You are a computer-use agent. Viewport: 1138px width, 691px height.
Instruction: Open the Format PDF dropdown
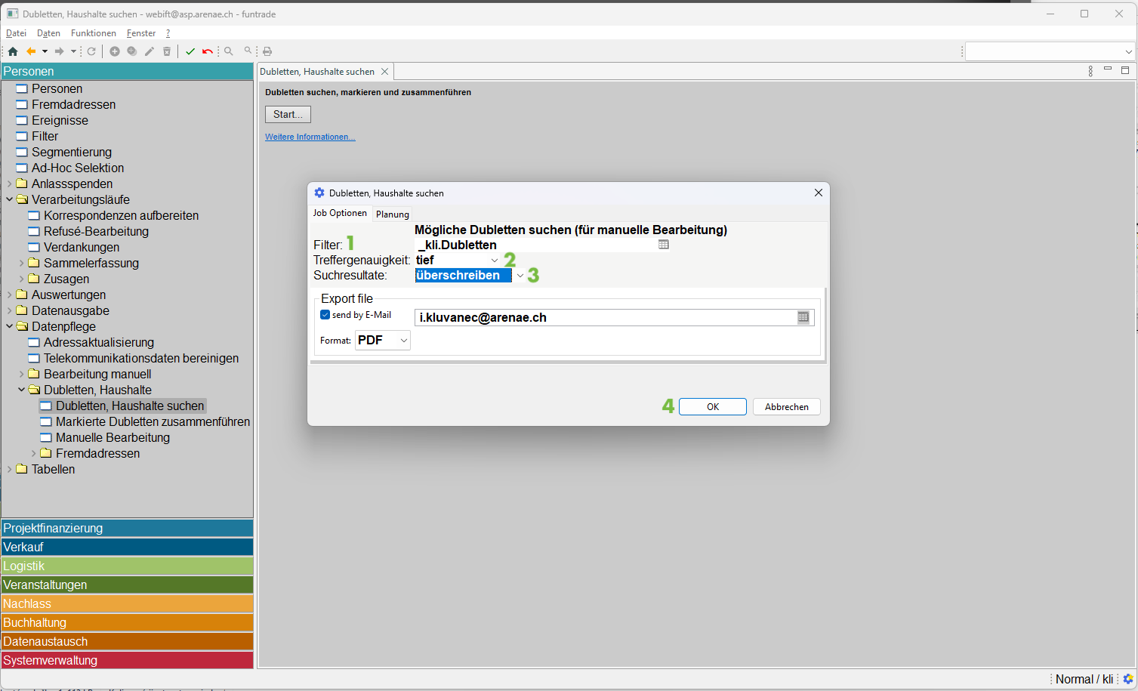[x=404, y=341]
